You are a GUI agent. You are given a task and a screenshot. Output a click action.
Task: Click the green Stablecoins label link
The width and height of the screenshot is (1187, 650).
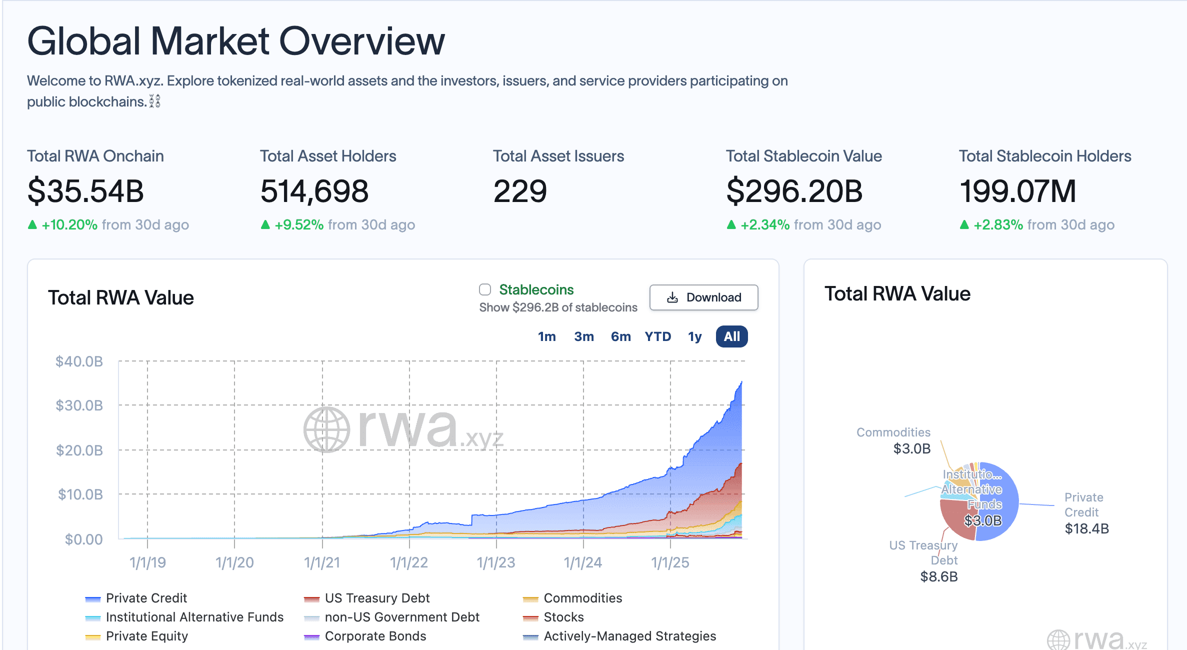click(x=536, y=289)
